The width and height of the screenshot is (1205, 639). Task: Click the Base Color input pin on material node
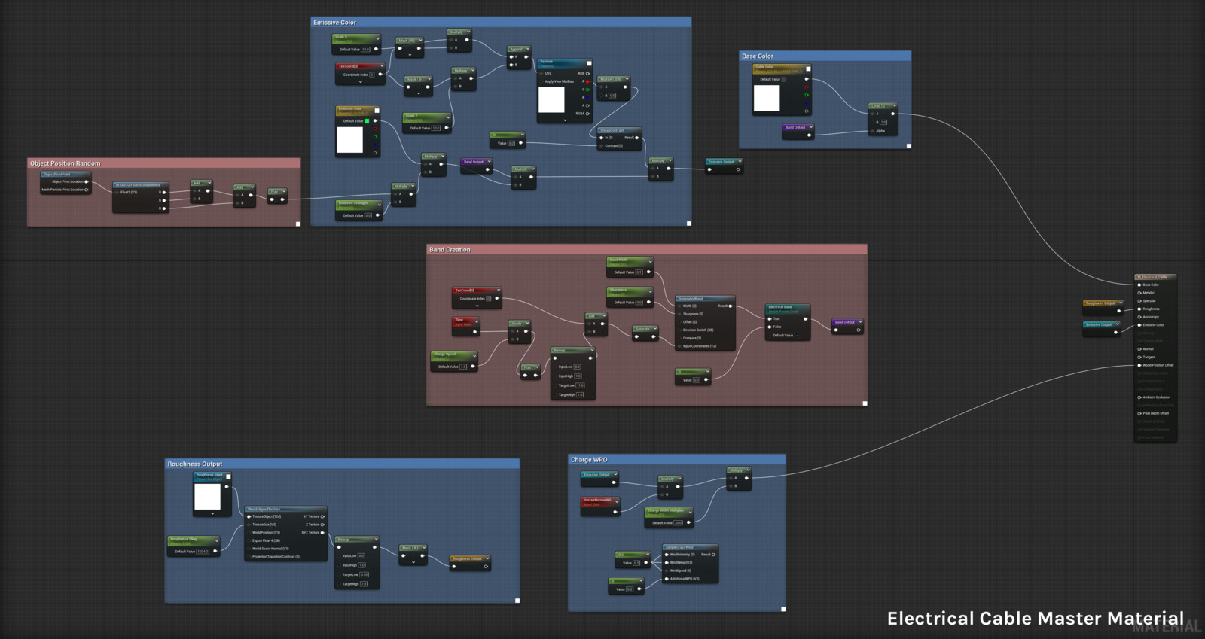pyautogui.click(x=1139, y=285)
